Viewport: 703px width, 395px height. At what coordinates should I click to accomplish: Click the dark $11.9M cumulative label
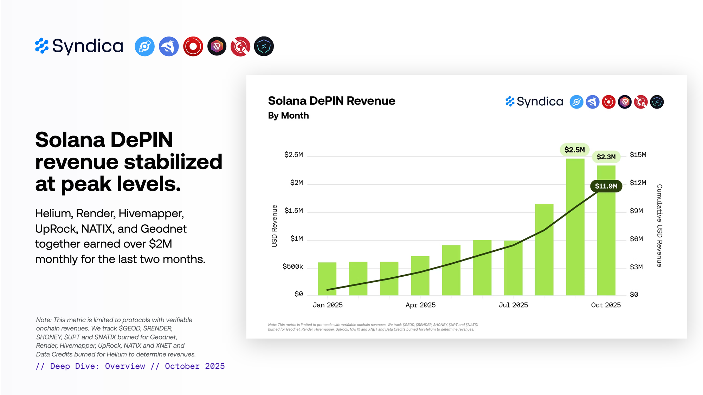coord(606,186)
